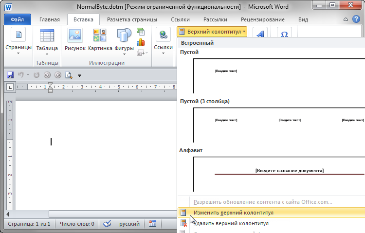
Task: Click the tab selector L button on ruler
Action: click(10, 88)
